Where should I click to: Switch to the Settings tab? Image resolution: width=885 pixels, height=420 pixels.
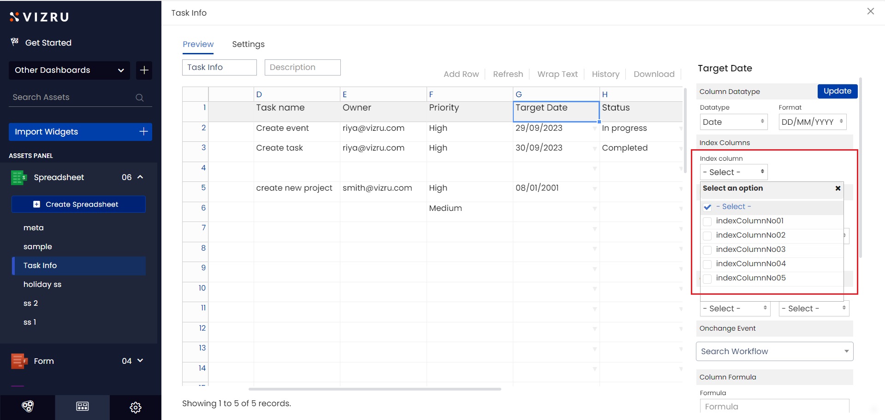(x=248, y=44)
